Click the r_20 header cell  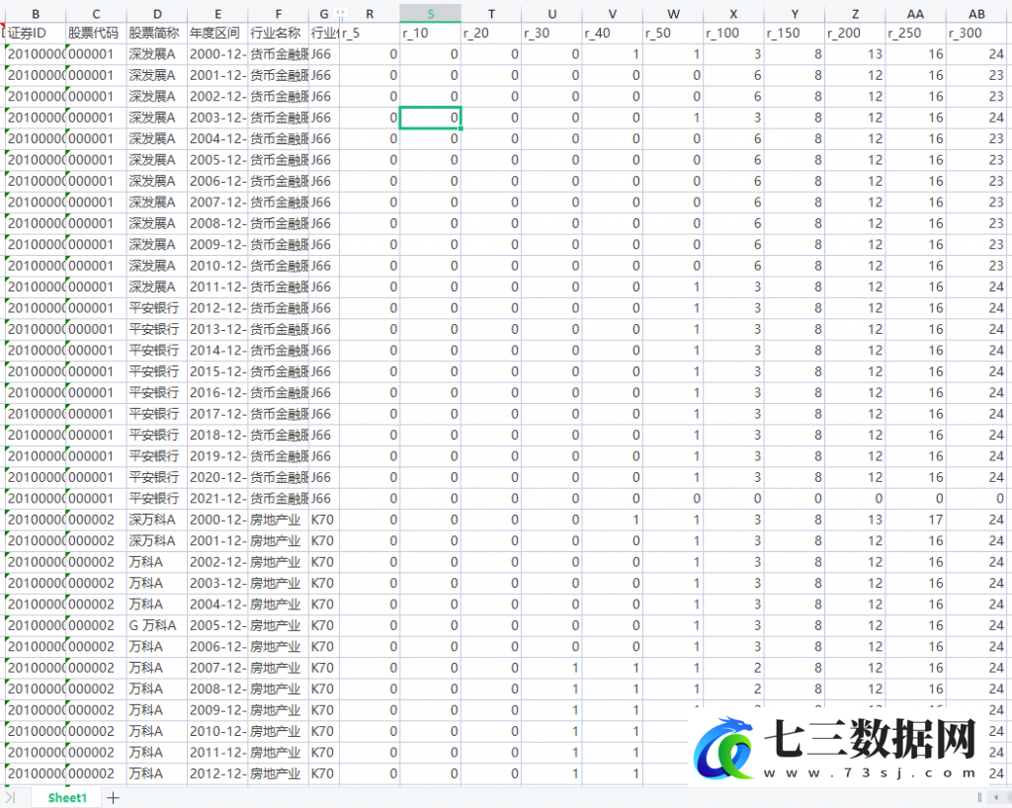coord(491,33)
